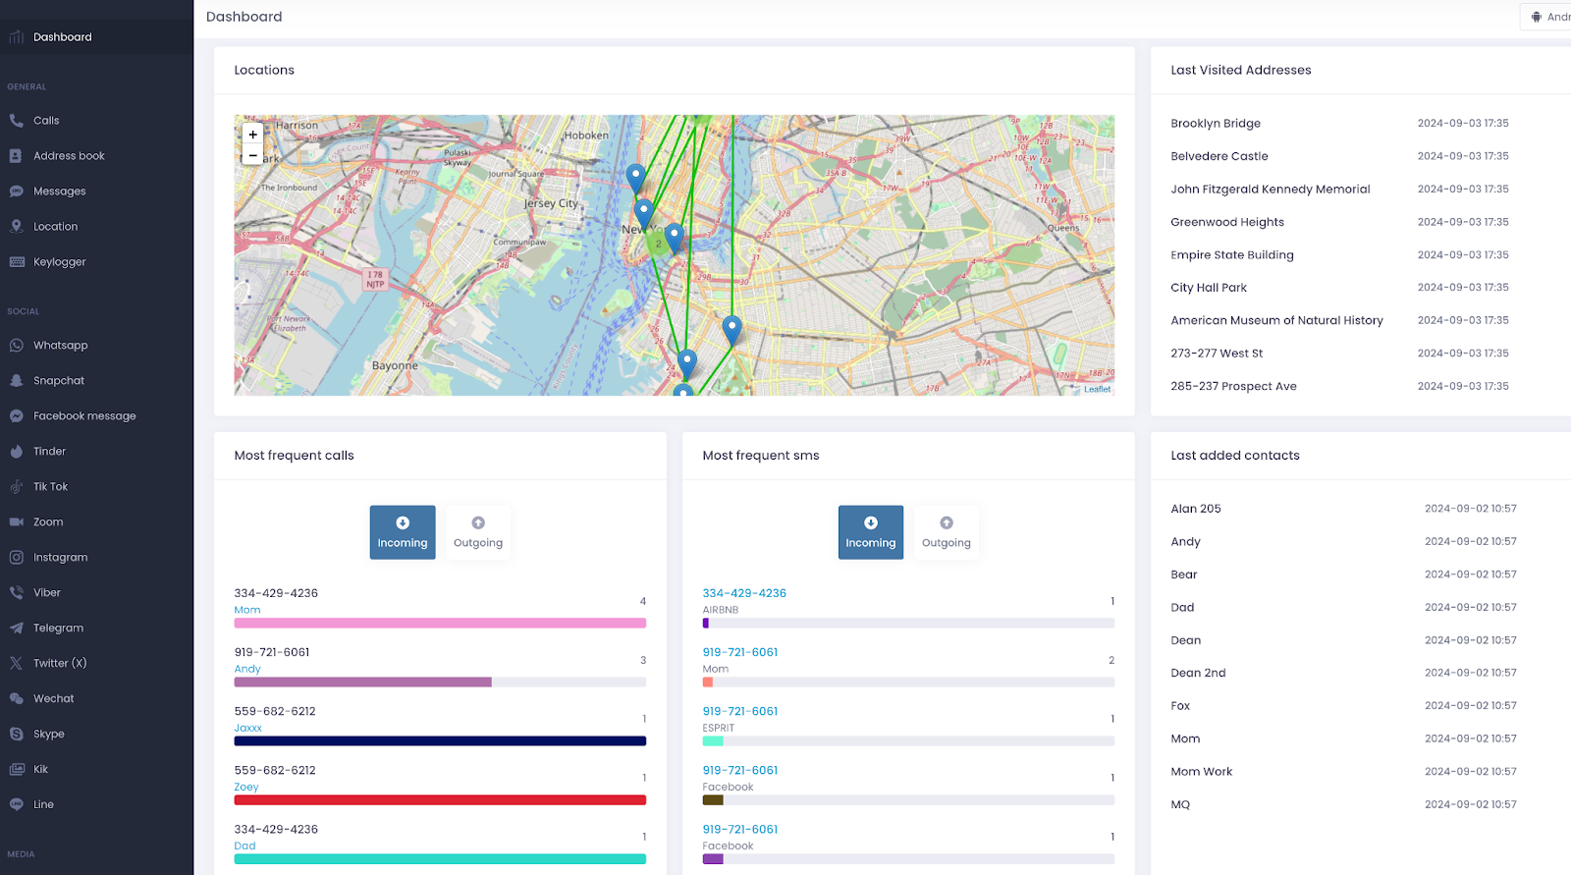Screen dimensions: 1571x875
Task: Click the purple Andy call frequency bar
Action: tap(363, 682)
